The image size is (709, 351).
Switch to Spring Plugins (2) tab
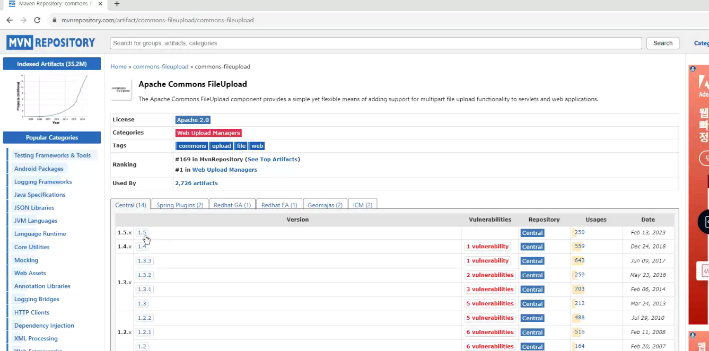[180, 205]
